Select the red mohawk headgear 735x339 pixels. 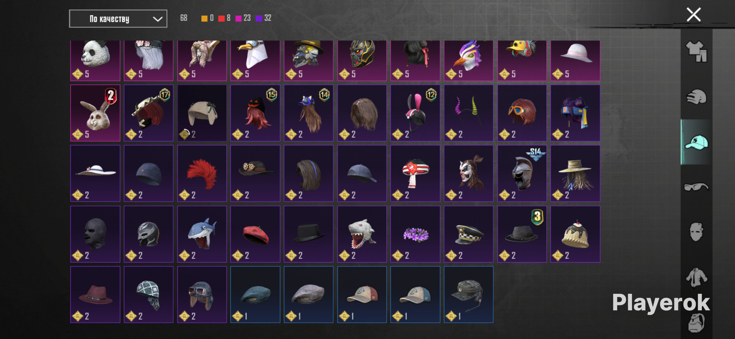pos(202,173)
